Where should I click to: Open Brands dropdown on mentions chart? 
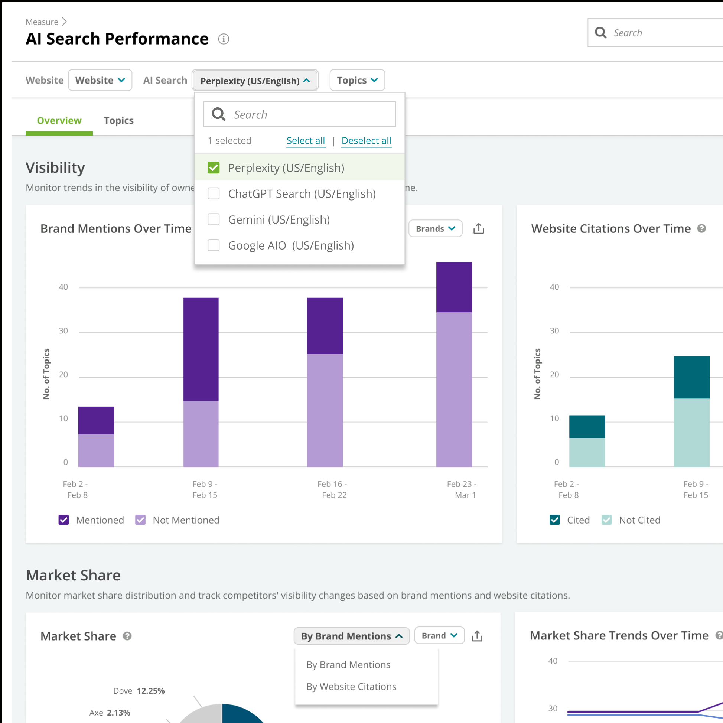[x=435, y=229]
